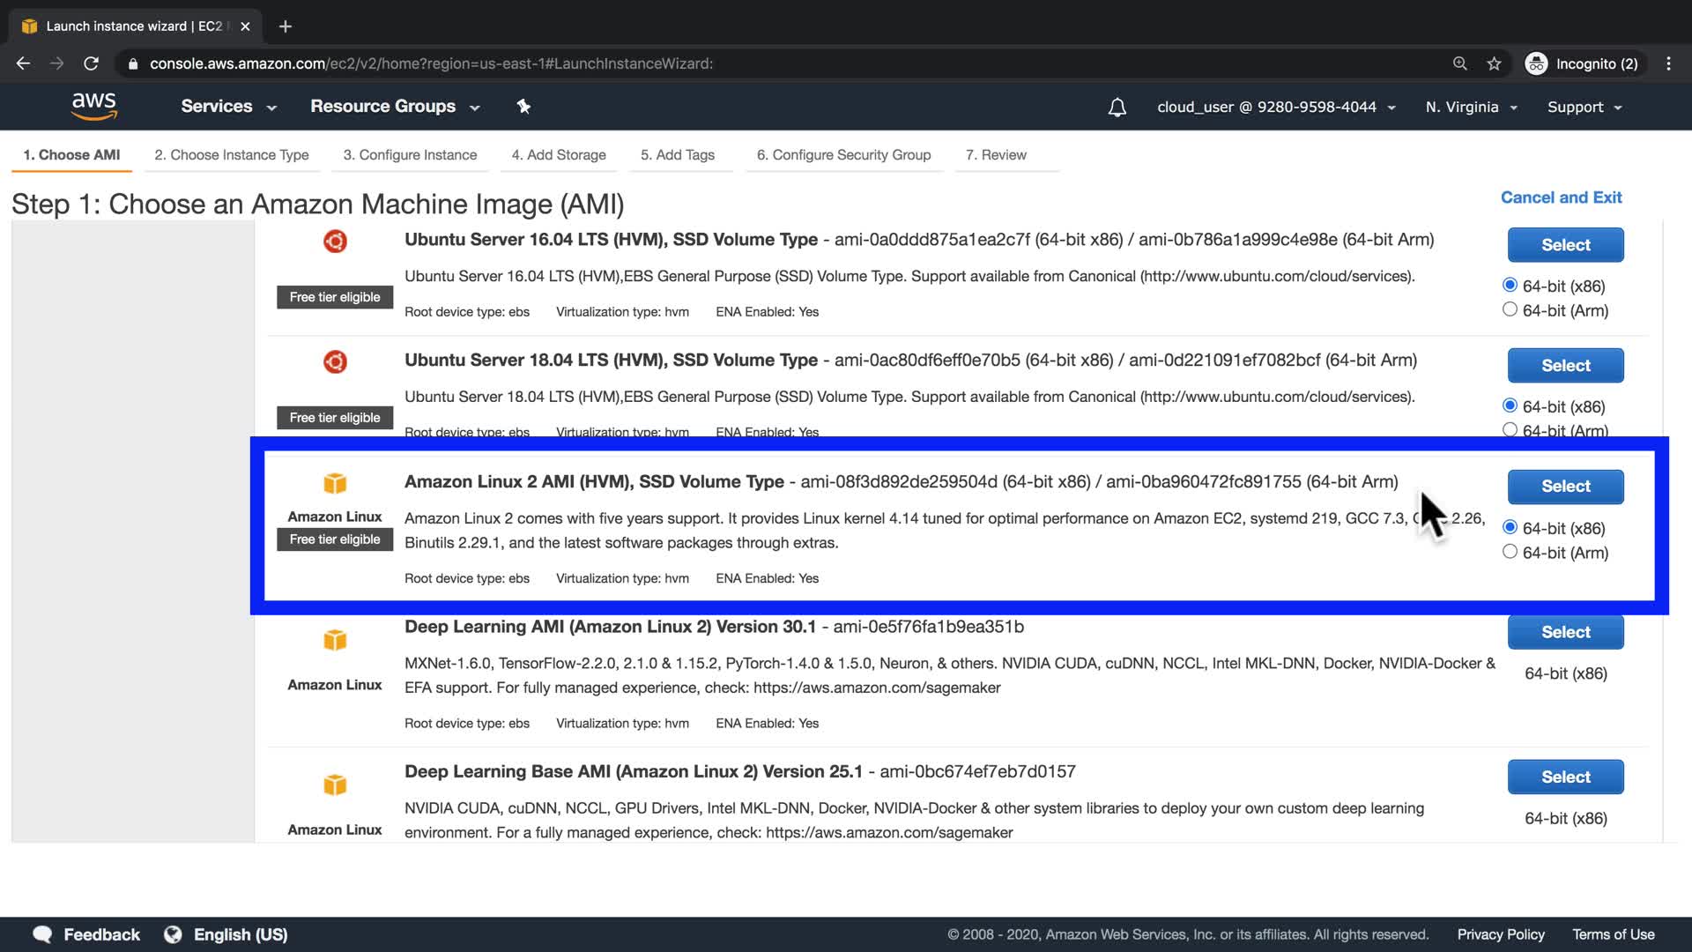Viewport: 1692px width, 952px height.
Task: Select 64-bit (Arm) for Ubuntu 16.04
Action: coord(1510,309)
